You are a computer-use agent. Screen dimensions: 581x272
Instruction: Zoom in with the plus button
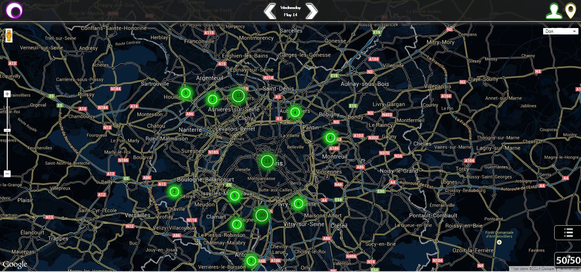click(x=7, y=93)
